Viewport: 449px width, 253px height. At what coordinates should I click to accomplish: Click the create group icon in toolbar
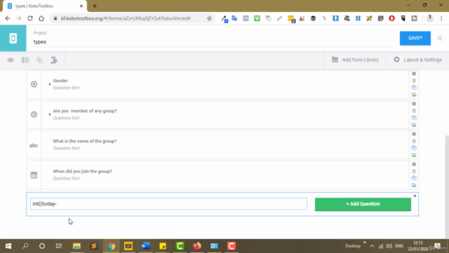click(x=39, y=60)
